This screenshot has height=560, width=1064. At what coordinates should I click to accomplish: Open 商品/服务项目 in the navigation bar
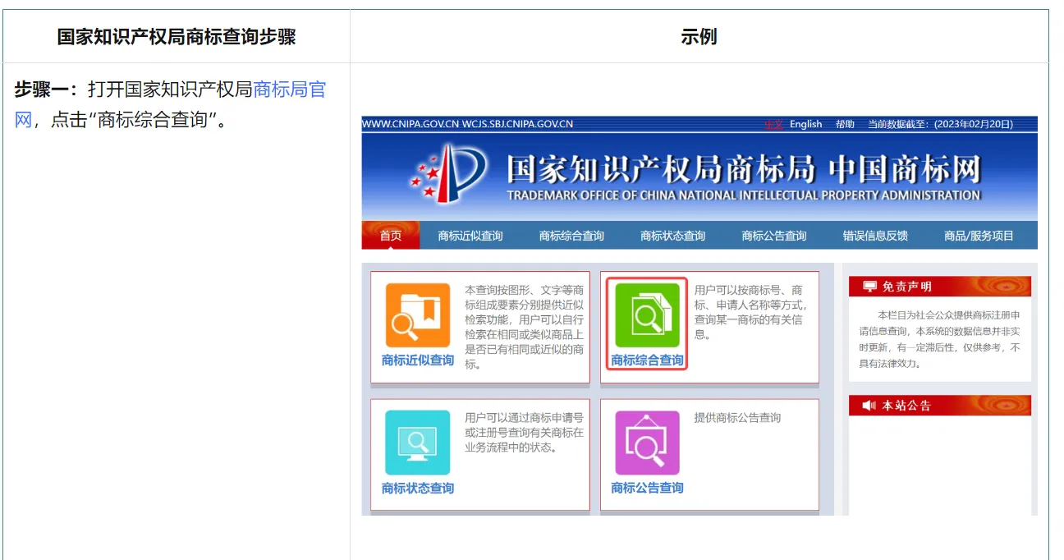pos(979,236)
